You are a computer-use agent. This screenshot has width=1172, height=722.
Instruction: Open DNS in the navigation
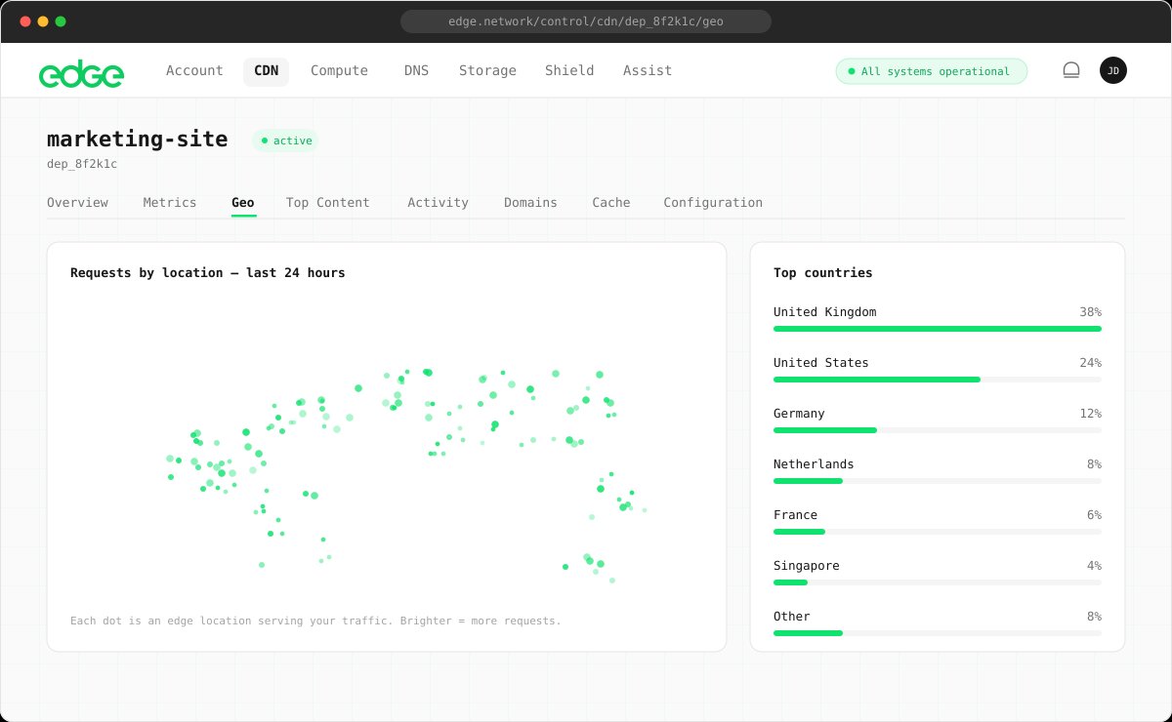click(x=416, y=70)
